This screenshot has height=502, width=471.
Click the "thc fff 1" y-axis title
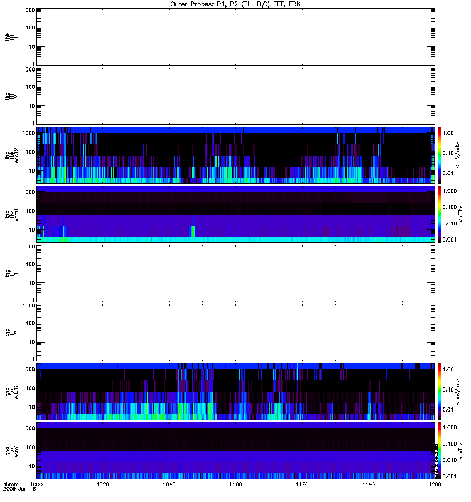pyautogui.click(x=11, y=274)
